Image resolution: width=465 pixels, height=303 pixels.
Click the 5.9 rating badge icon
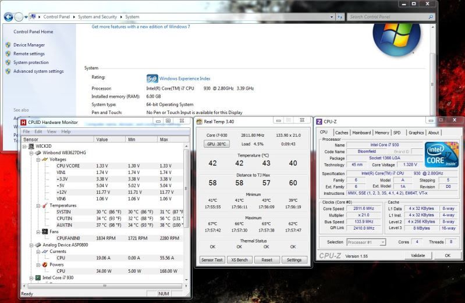pos(152,79)
